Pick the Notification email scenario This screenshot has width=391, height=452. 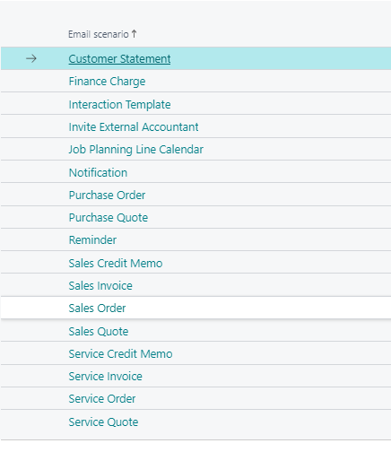click(x=98, y=173)
